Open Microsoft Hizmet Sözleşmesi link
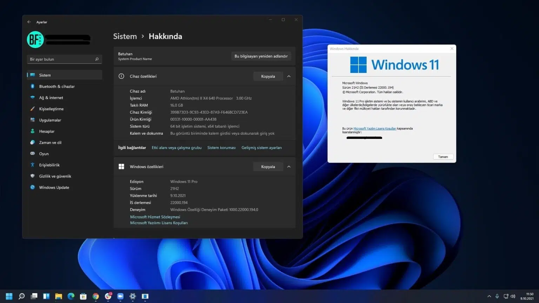539x303 pixels. [x=155, y=217]
